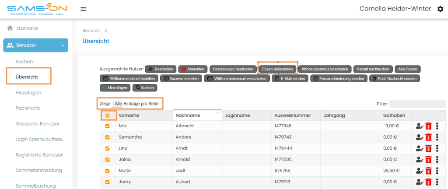
Task: Sort table by Jahrgang column
Action: tap(350, 115)
